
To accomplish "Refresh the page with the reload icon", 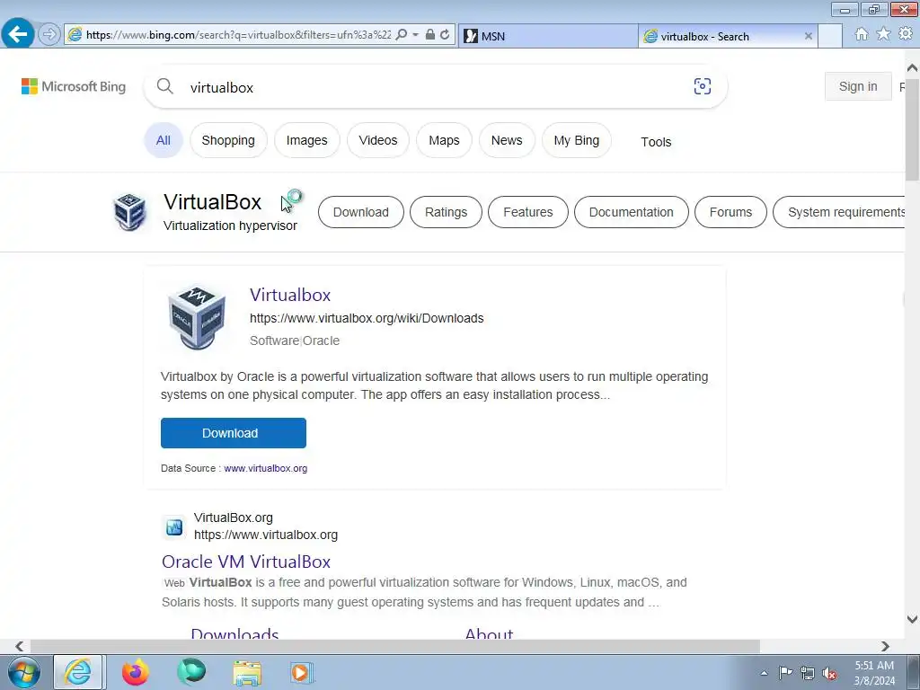I will pyautogui.click(x=445, y=35).
